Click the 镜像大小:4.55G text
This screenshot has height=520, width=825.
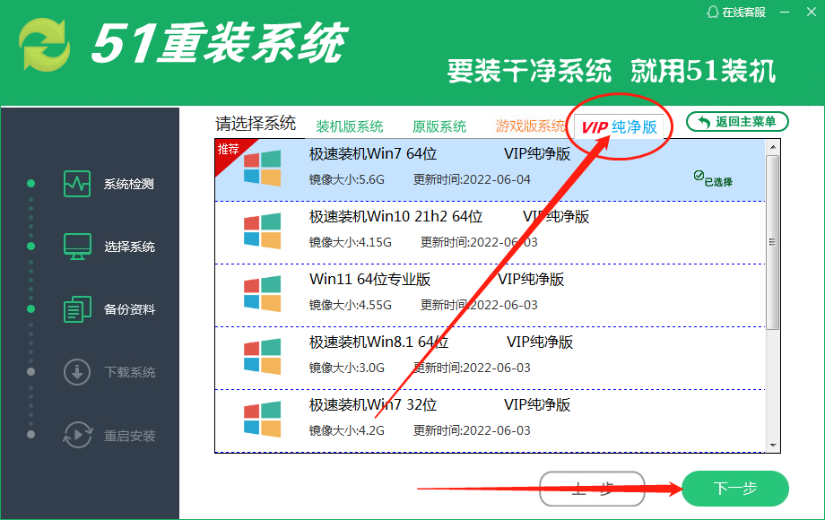pos(351,305)
